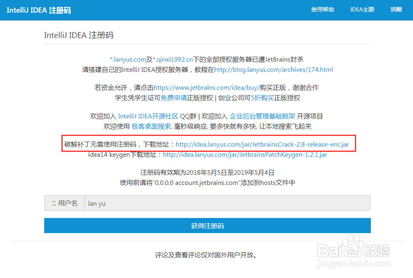
Task: Open 企业后台管理基础框架 project link
Action: tap(262, 116)
